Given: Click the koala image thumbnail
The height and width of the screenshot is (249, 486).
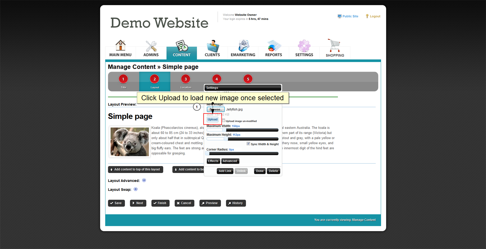Looking at the screenshot, I should [130, 142].
